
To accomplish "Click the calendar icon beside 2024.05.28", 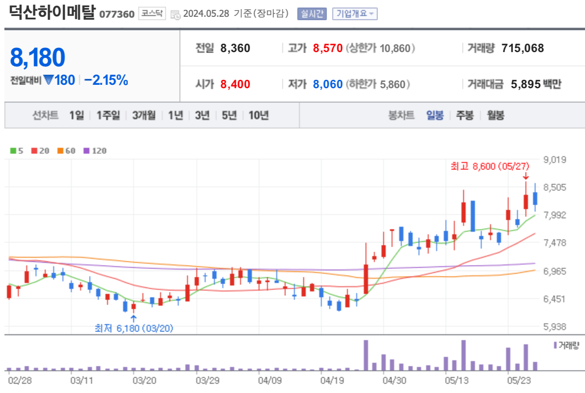I will click(175, 15).
